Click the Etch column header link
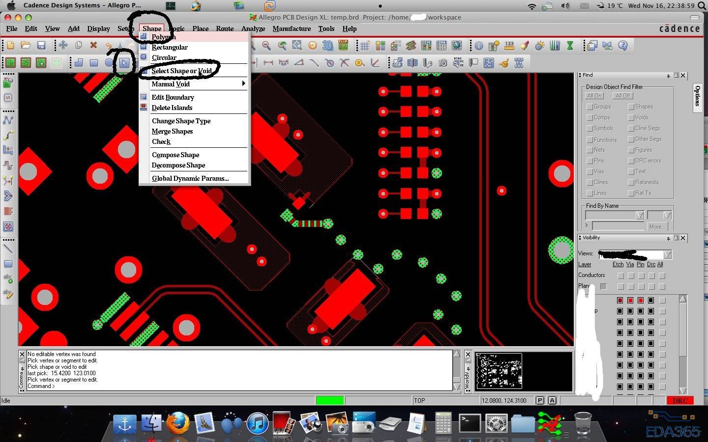This screenshot has width=708, height=442. click(618, 264)
